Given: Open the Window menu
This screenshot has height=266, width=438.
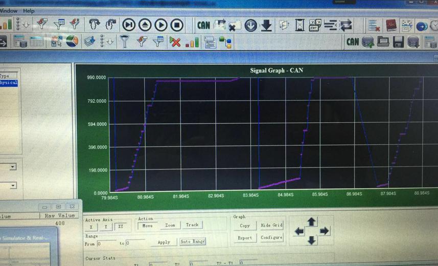Looking at the screenshot, I should pos(8,11).
